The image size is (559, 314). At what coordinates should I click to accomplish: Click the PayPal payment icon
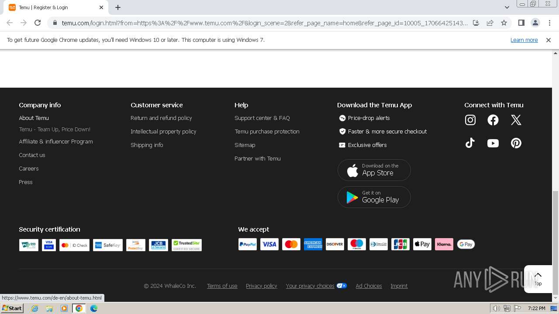tap(248, 244)
